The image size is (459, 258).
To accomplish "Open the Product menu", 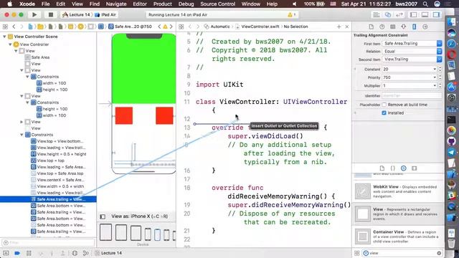I will point(163,4).
